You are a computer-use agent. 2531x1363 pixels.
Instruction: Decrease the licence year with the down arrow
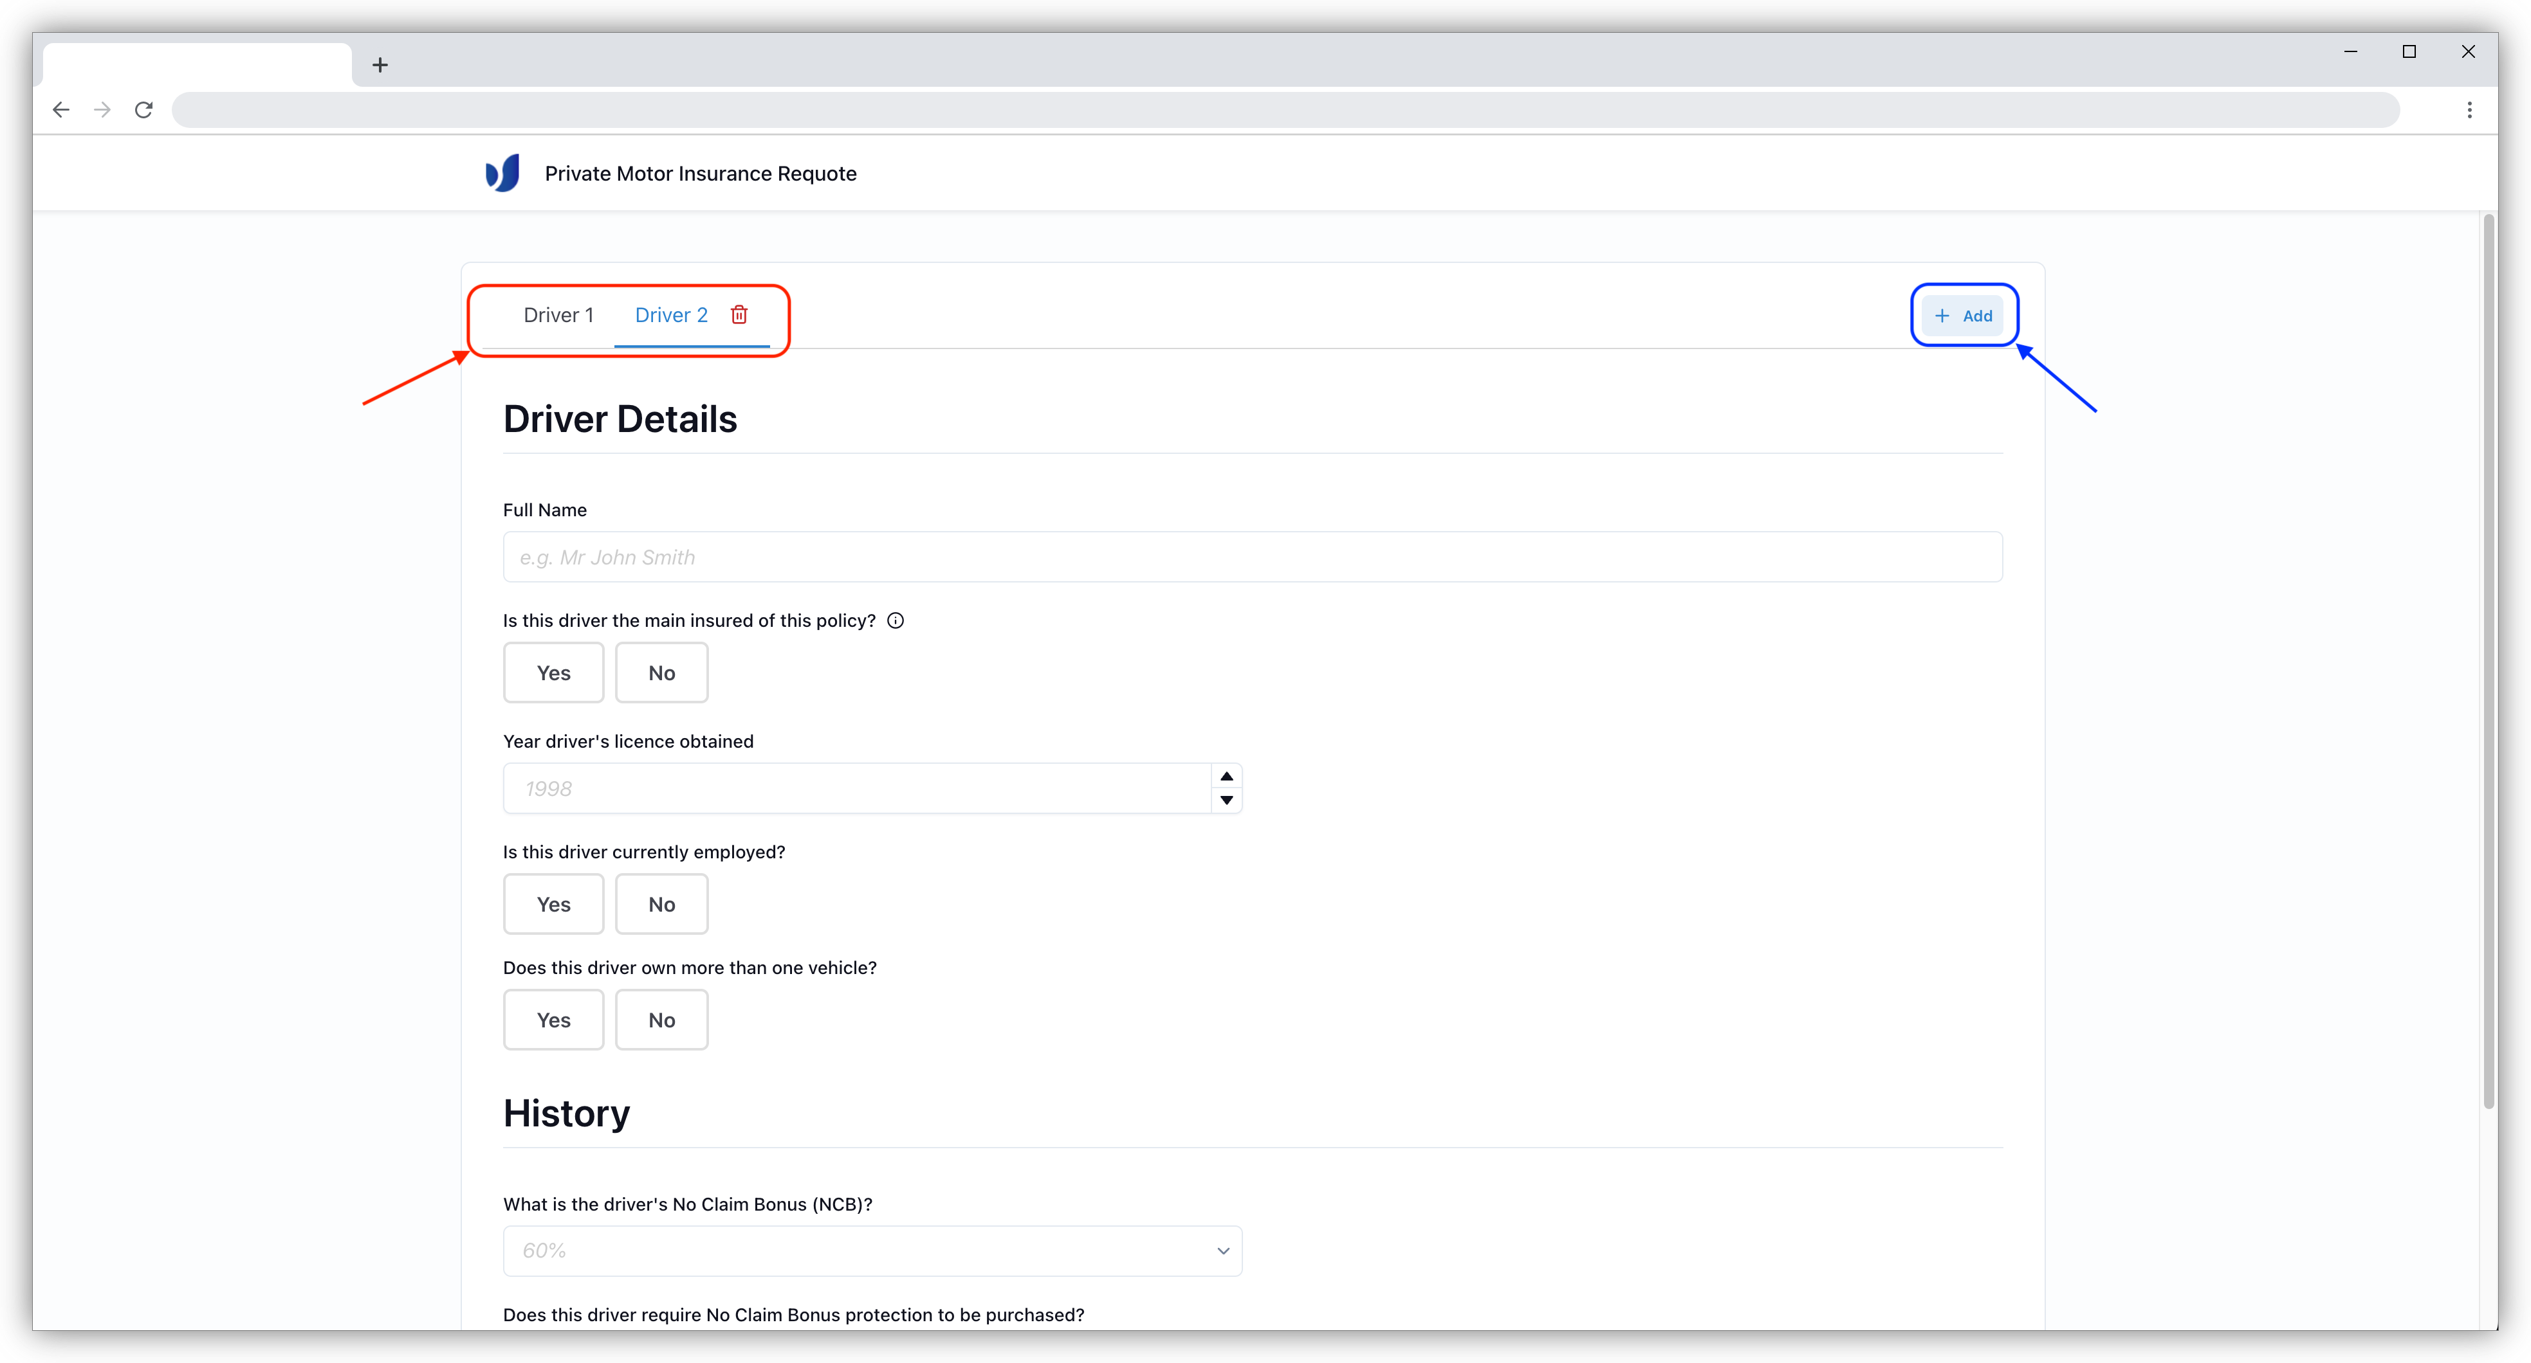1225,801
